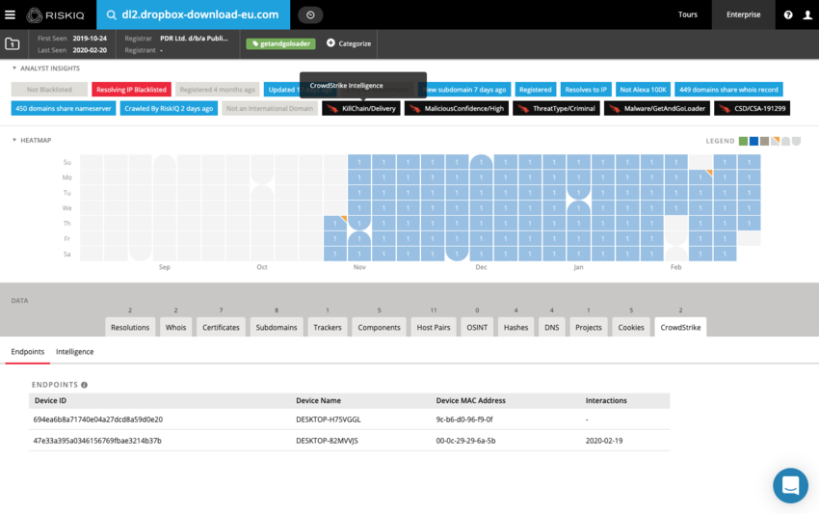
Task: Switch to the Subdomains tab
Action: (x=277, y=327)
